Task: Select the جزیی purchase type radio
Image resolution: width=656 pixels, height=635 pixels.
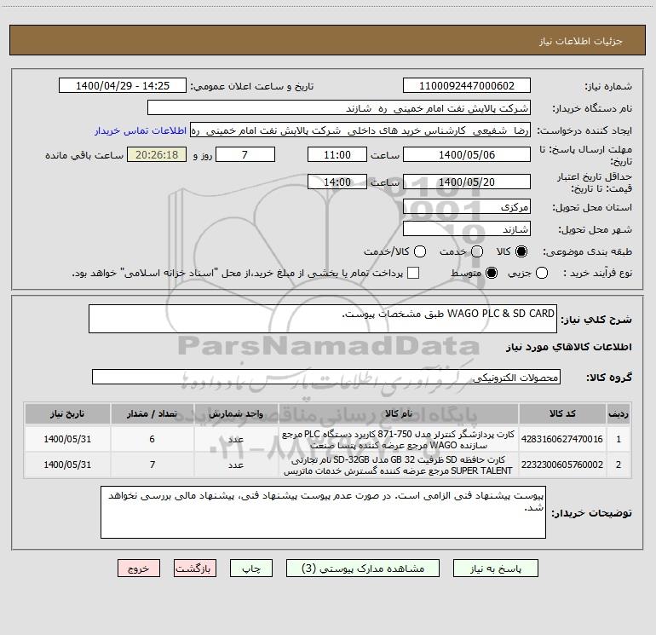Action: [x=542, y=273]
